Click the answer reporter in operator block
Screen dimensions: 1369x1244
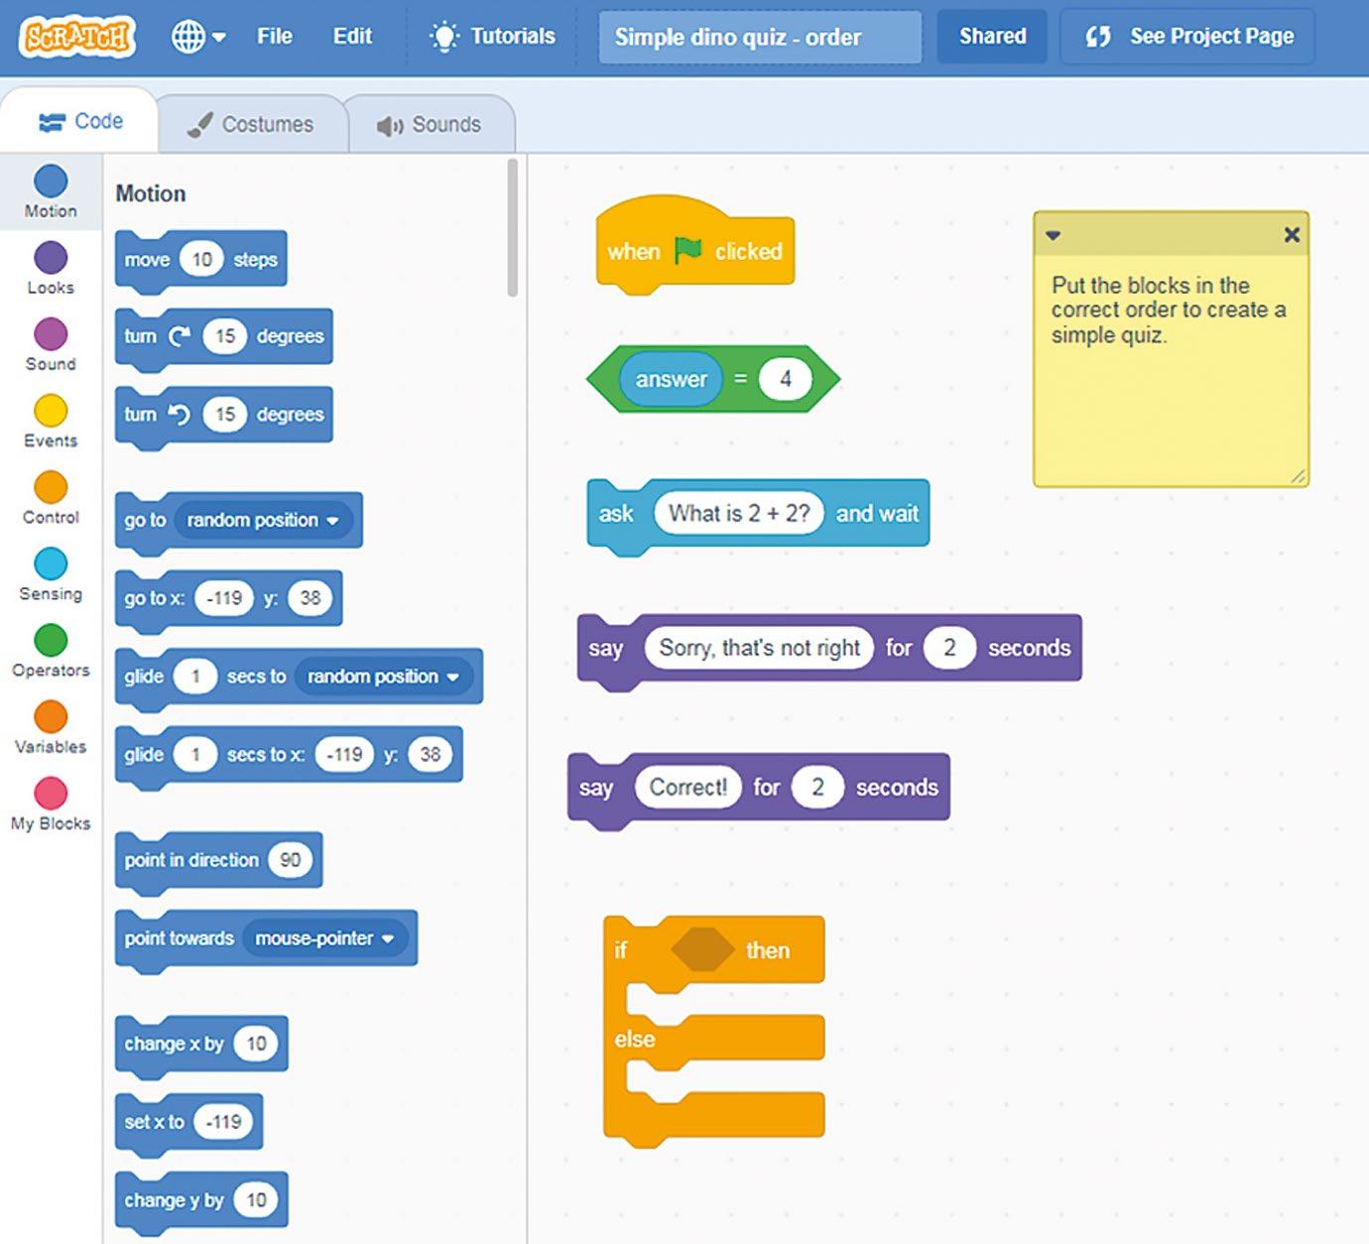[672, 379]
